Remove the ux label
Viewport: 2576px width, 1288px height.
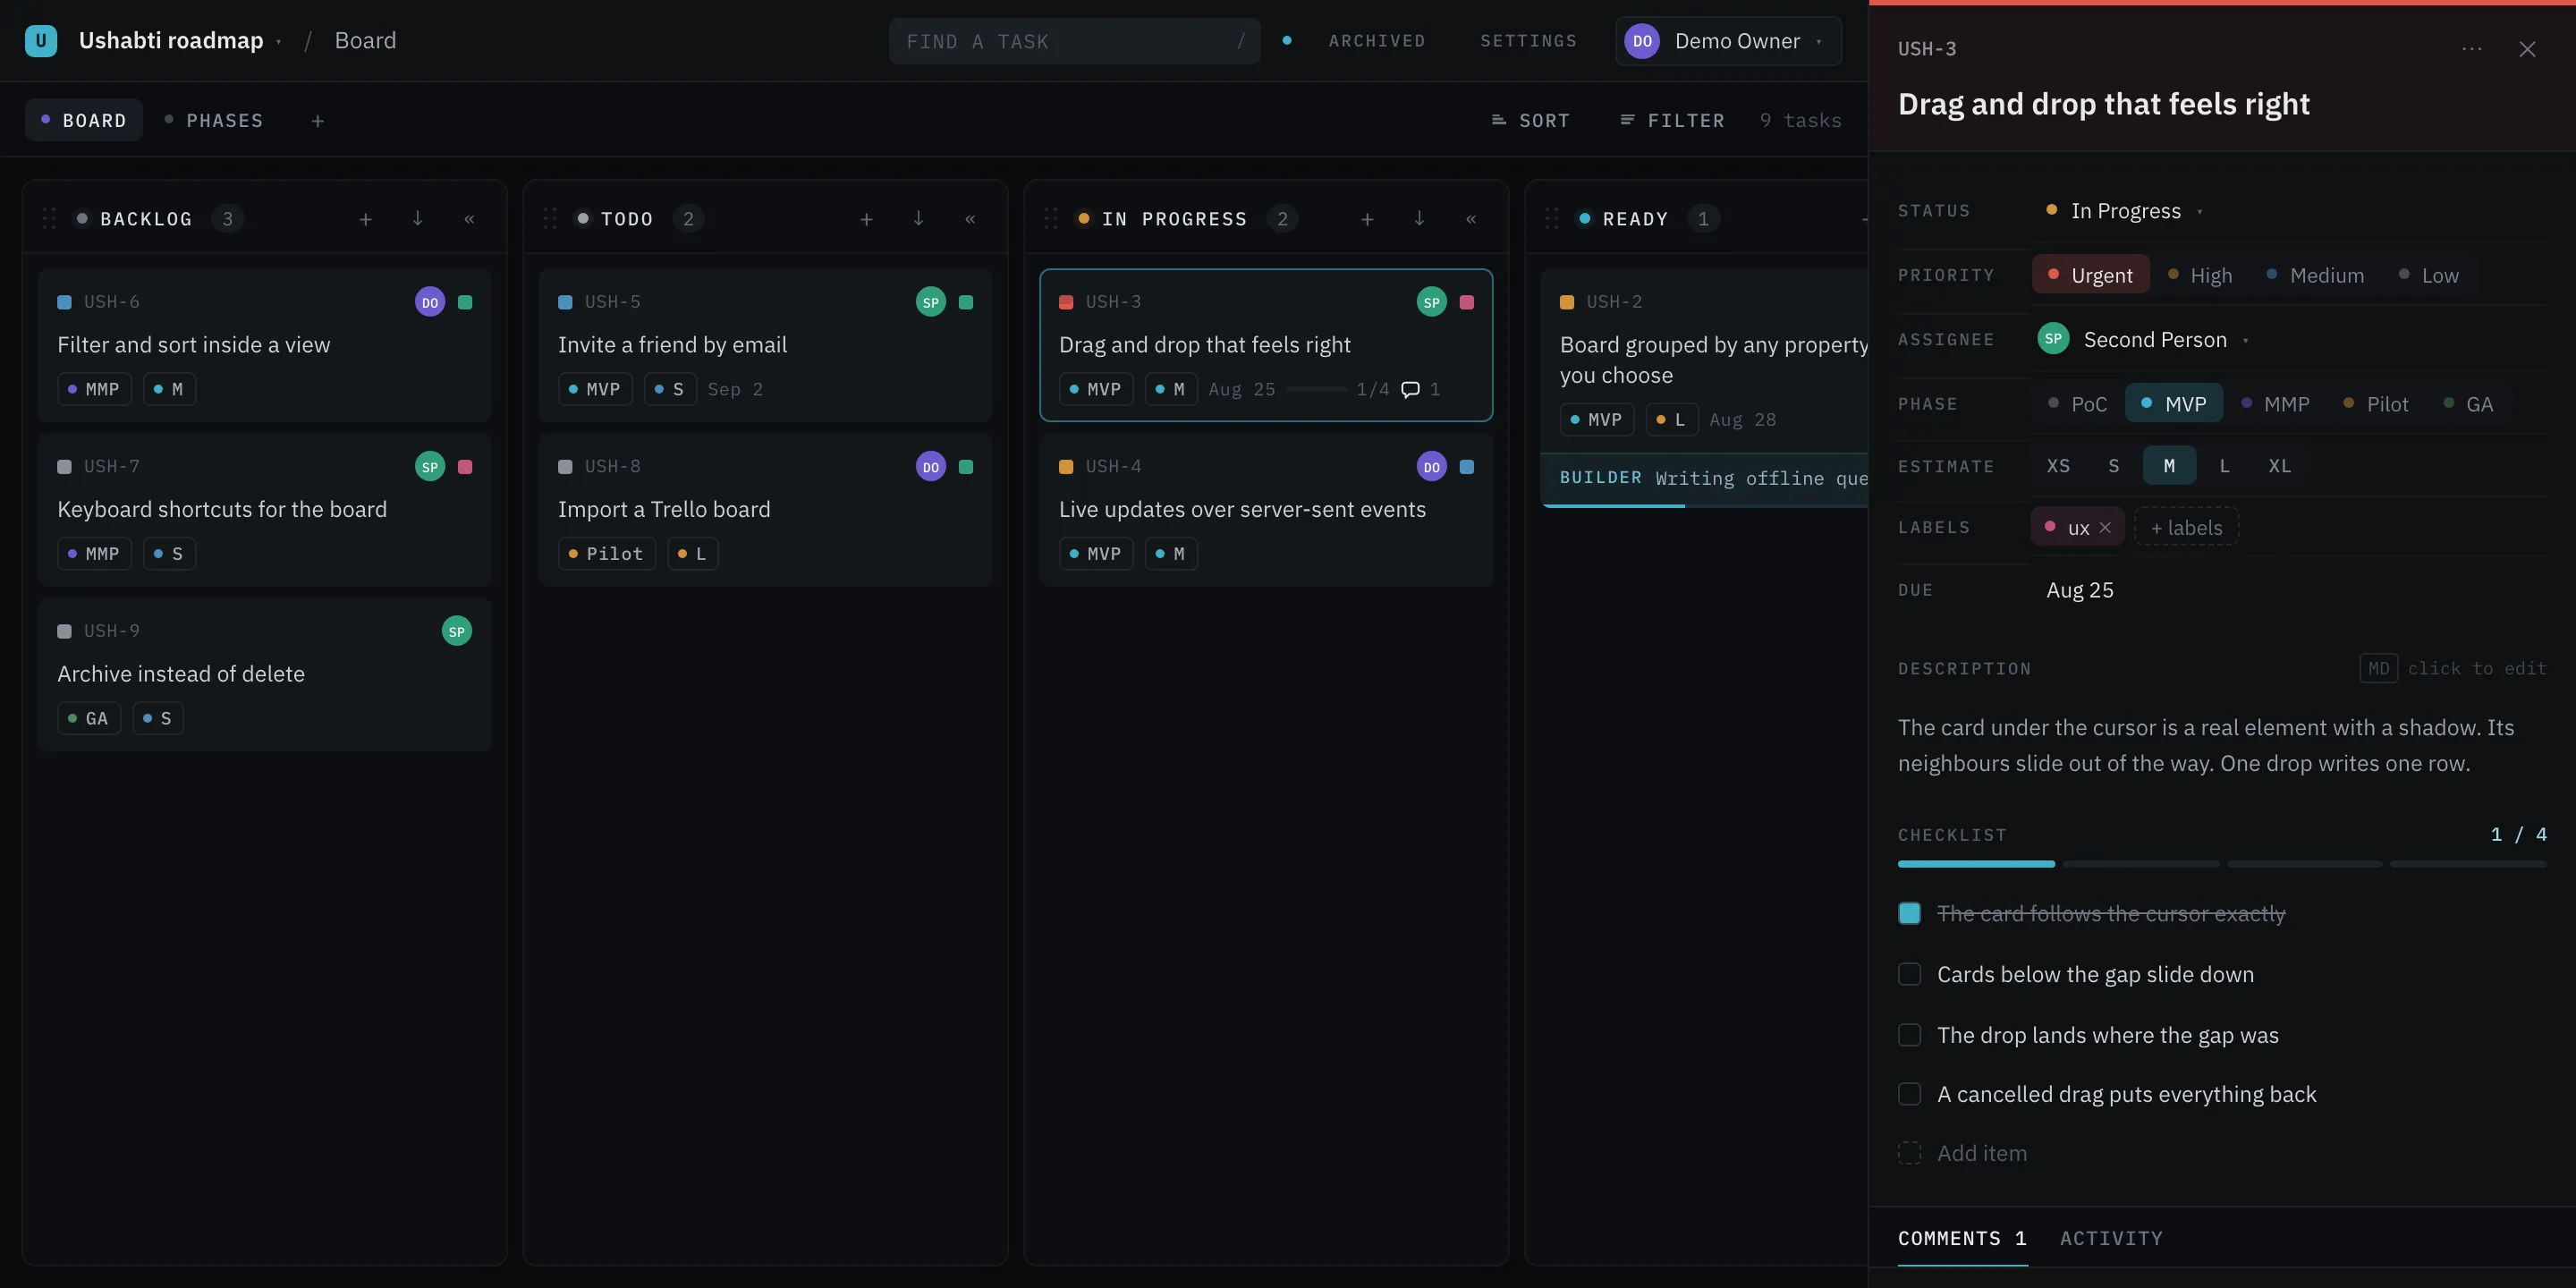coord(2105,528)
